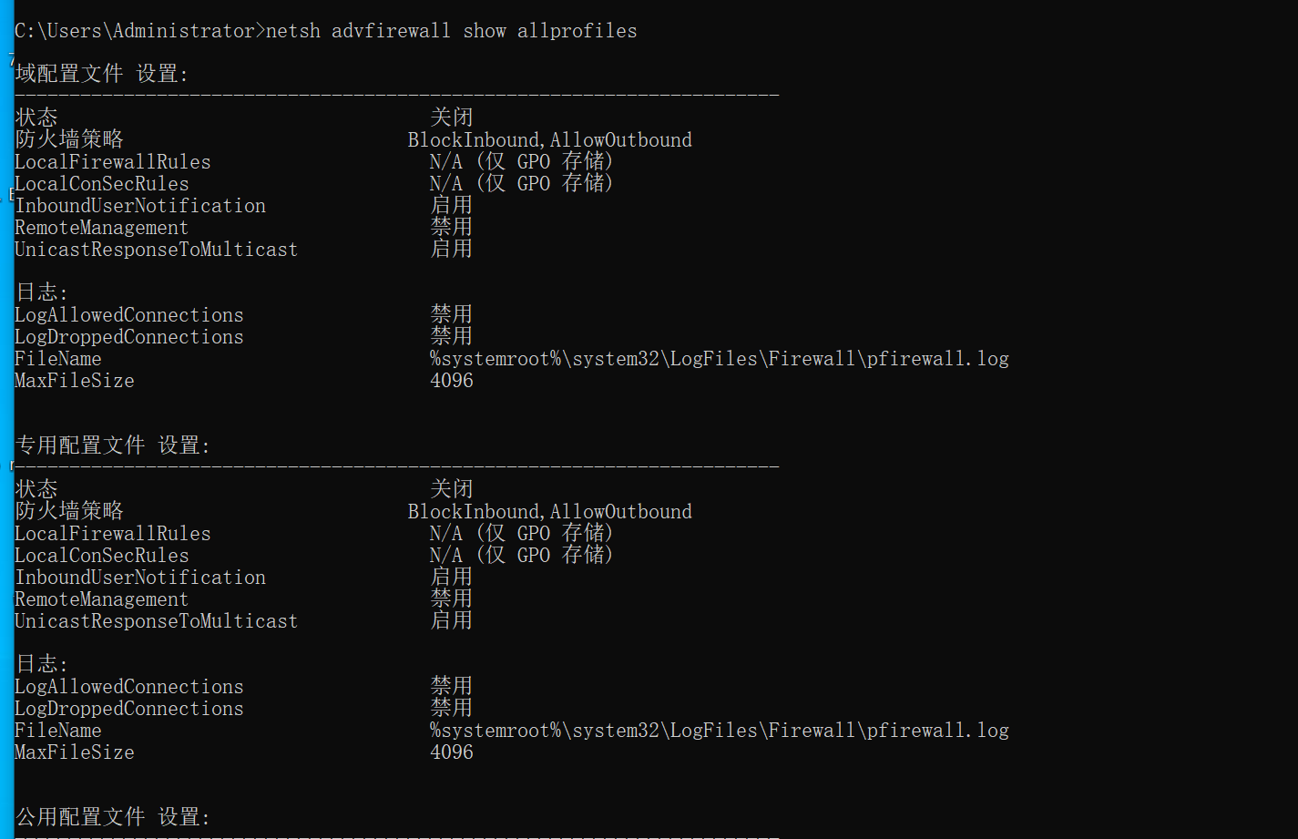Click 关闭 state value under domain profile
The width and height of the screenshot is (1298, 839).
452,118
